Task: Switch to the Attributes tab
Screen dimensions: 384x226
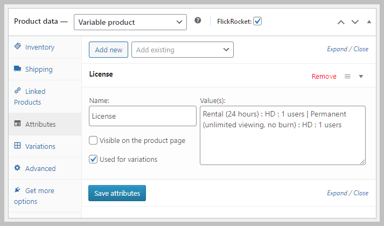Action: coord(40,124)
